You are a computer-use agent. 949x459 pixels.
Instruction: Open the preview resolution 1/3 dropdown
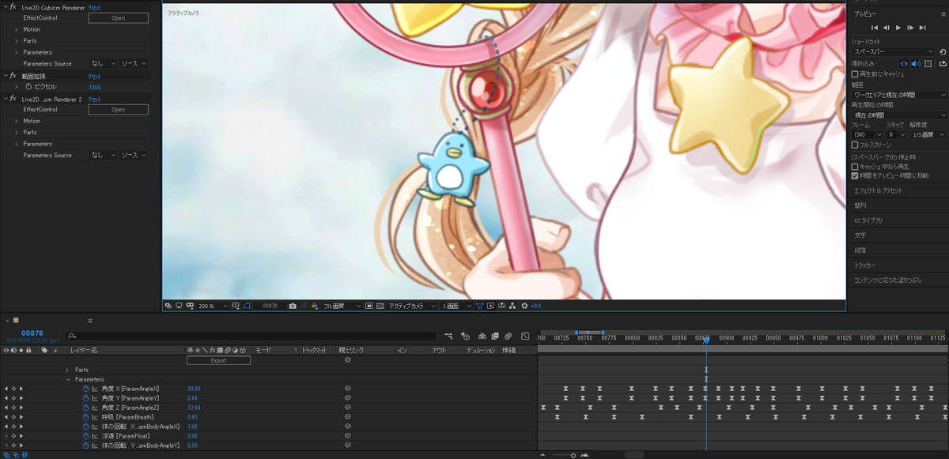pos(928,135)
